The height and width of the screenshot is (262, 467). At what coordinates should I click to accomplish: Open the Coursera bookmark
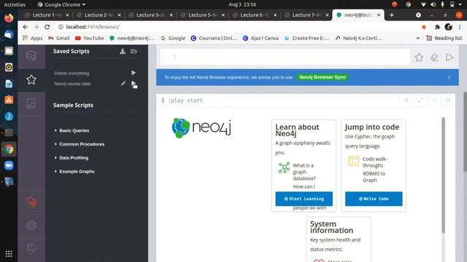coord(214,38)
